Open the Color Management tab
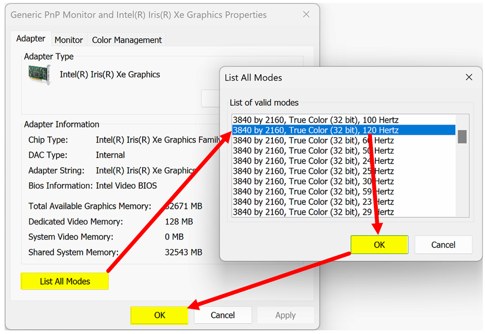The image size is (485, 334). click(127, 40)
